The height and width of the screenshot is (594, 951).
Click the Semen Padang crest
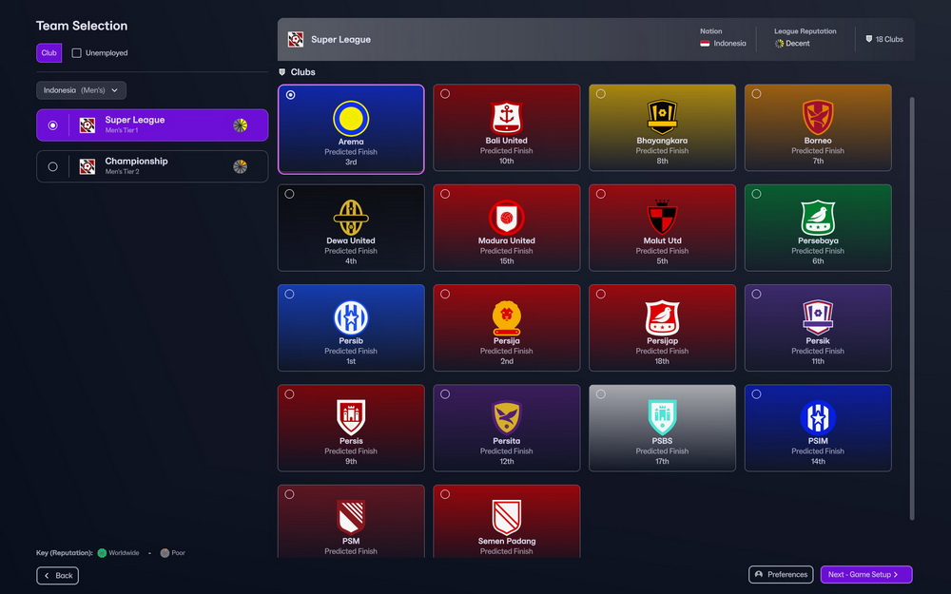(507, 518)
